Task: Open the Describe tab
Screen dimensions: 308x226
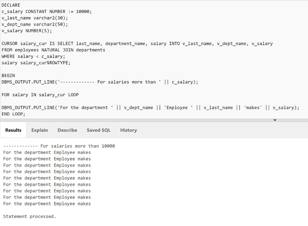Action: click(67, 130)
